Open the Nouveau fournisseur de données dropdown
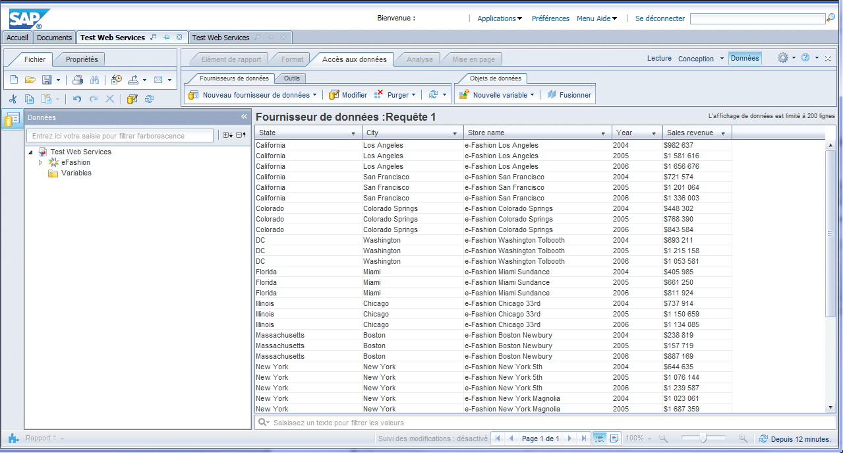The width and height of the screenshot is (843, 453). pyautogui.click(x=314, y=95)
